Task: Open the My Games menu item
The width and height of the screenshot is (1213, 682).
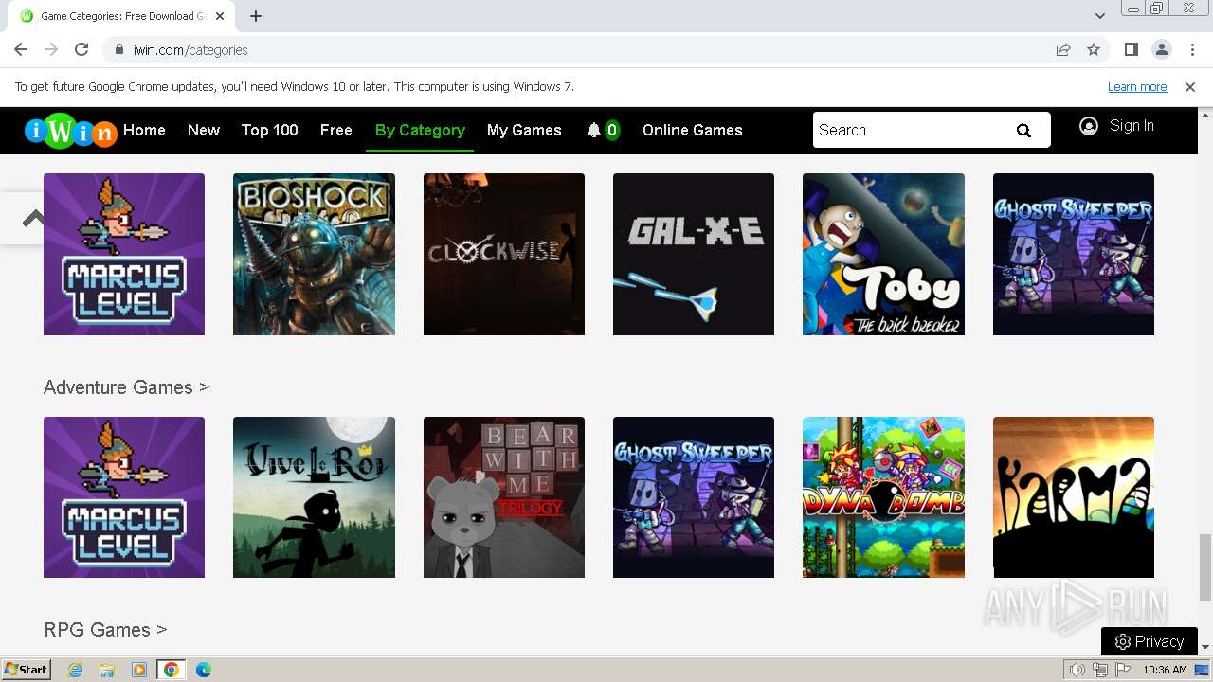Action: point(524,131)
